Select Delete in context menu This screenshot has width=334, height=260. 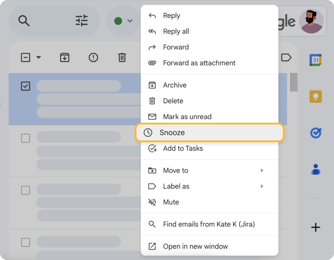(x=209, y=101)
